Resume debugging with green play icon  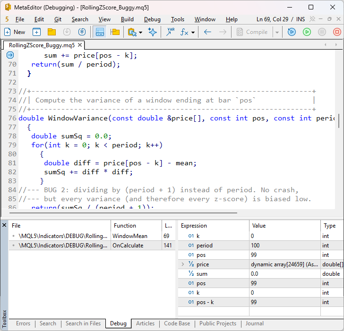307,32
